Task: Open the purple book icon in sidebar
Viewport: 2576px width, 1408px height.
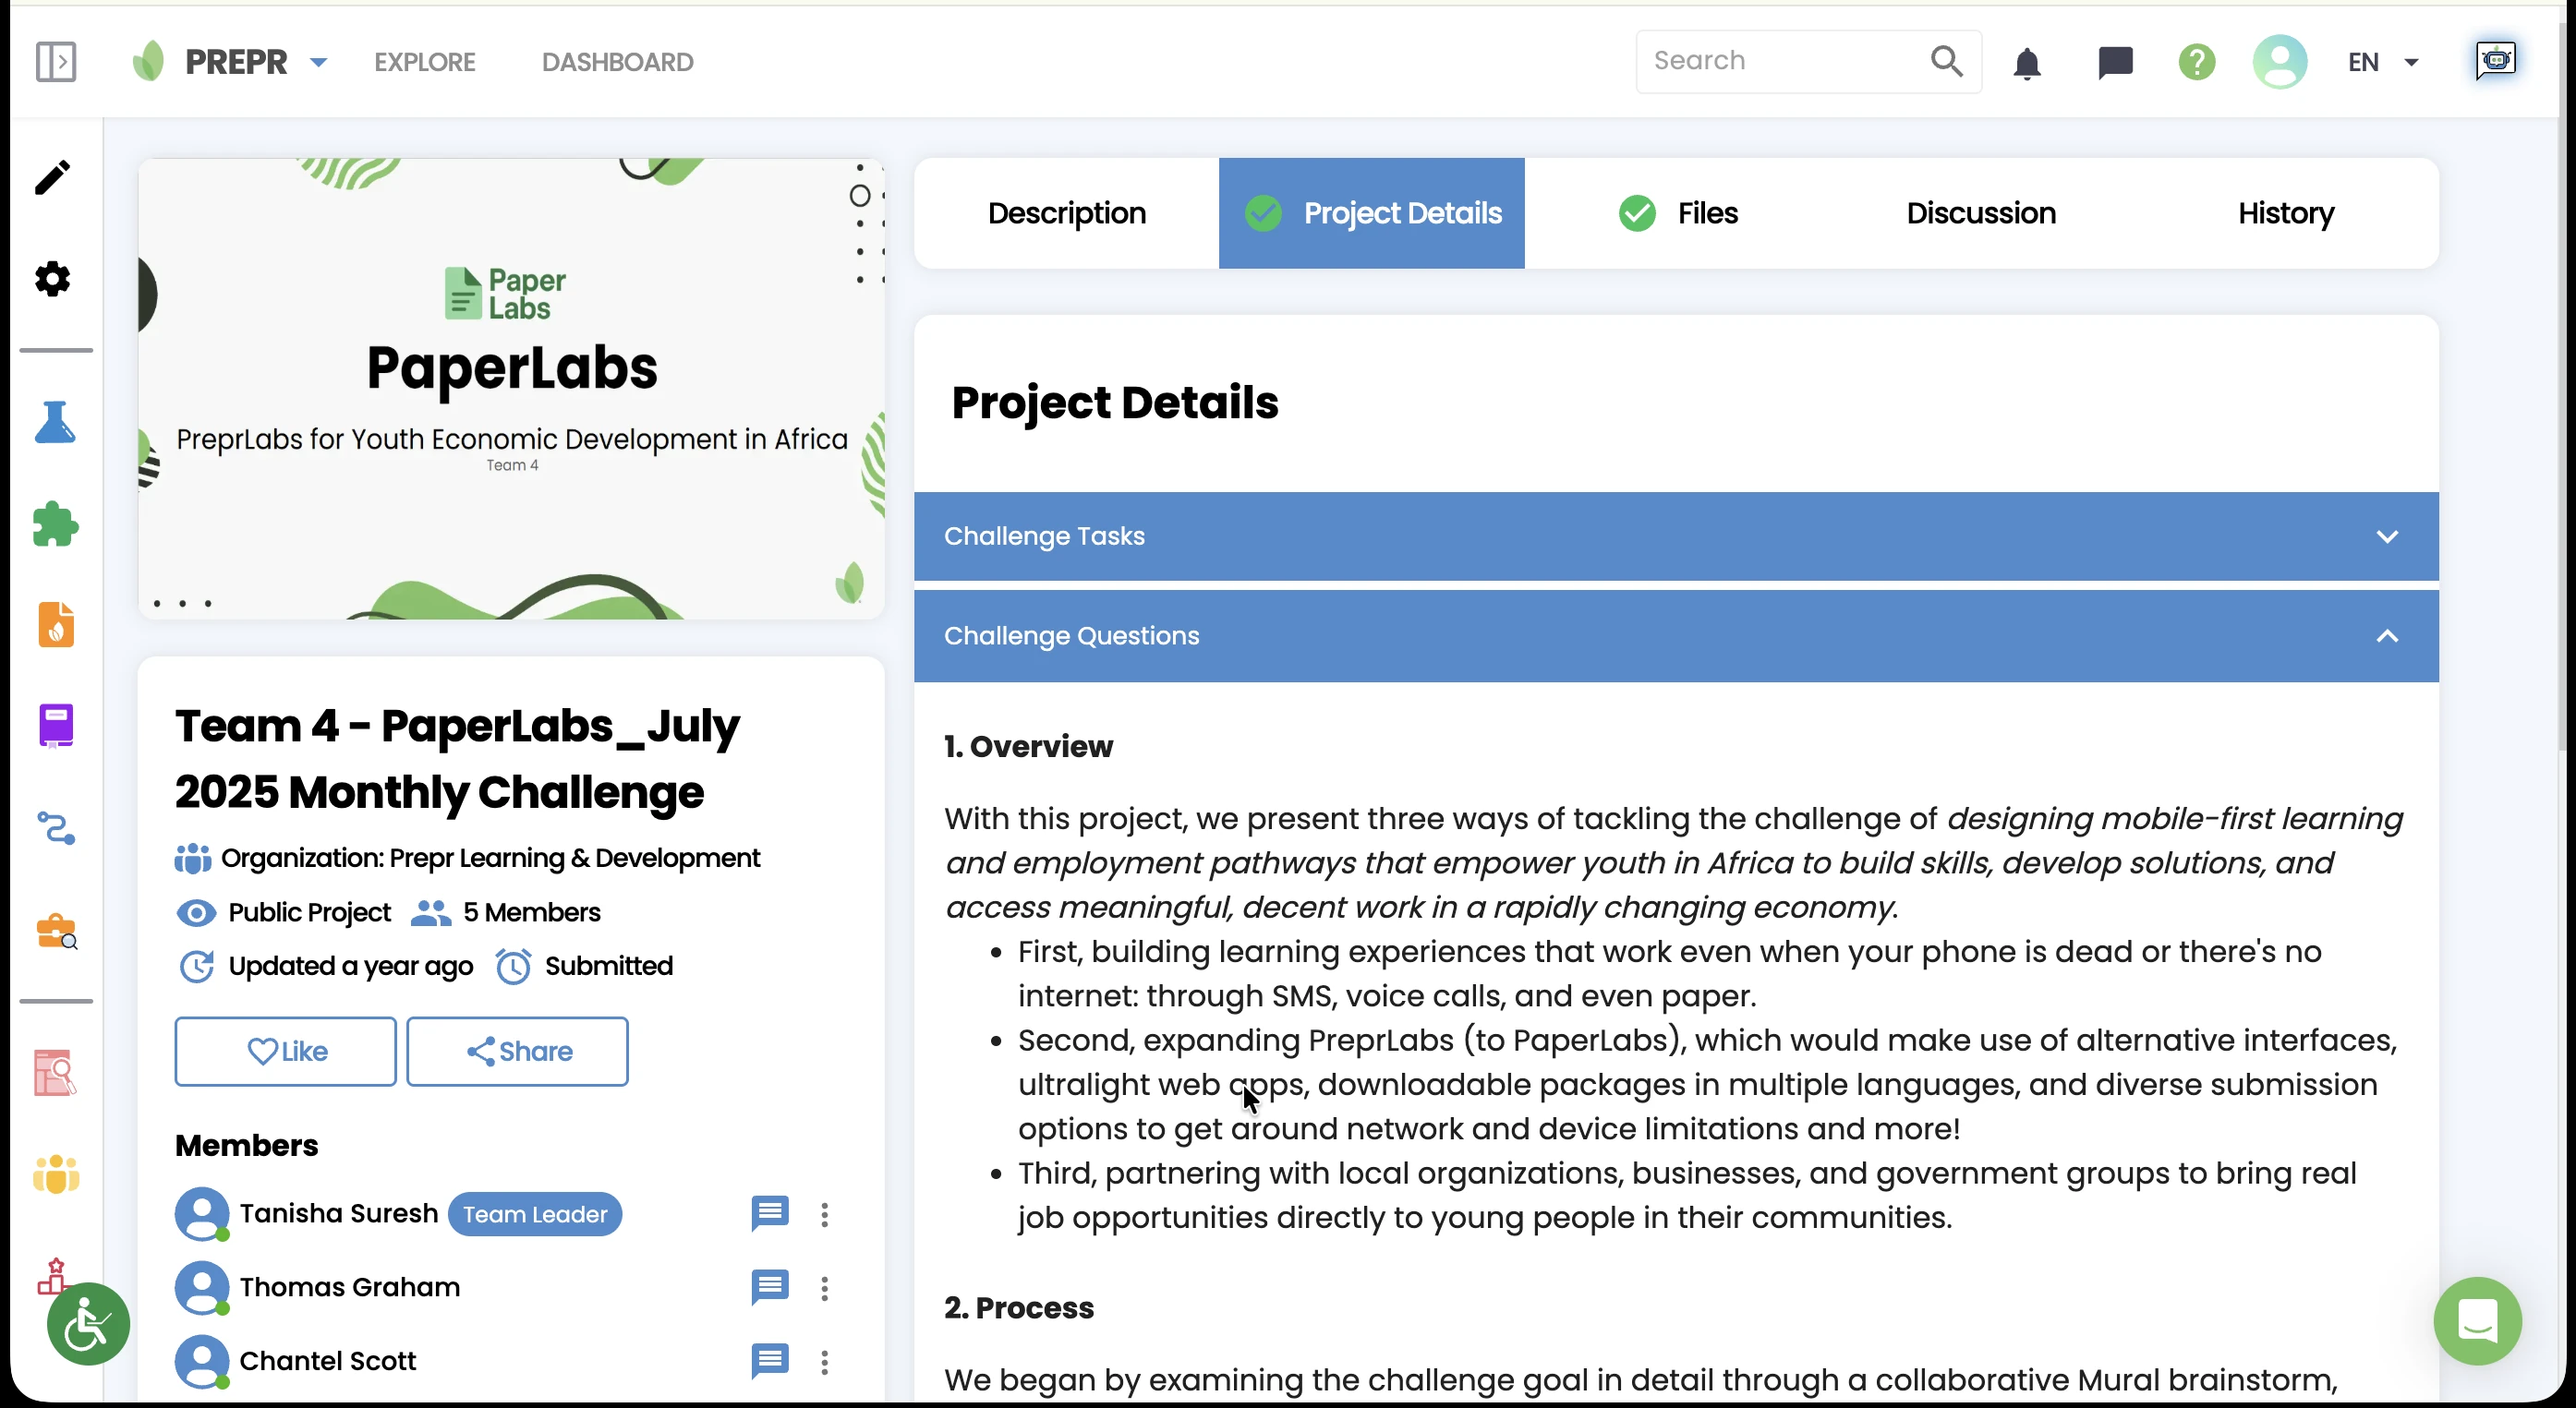Action: (x=56, y=726)
